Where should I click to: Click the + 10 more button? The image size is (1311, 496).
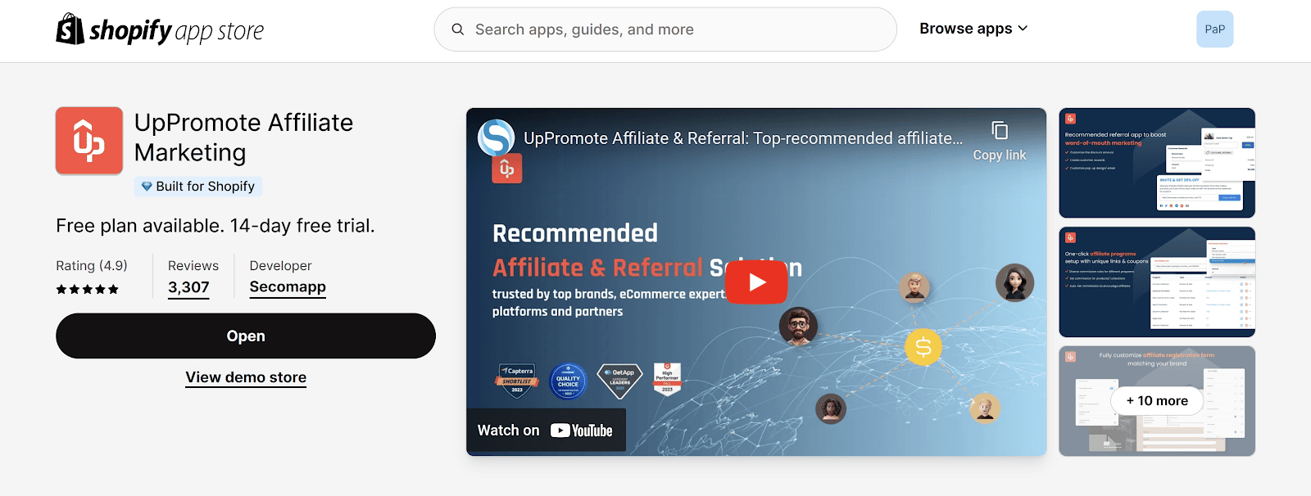(x=1157, y=400)
